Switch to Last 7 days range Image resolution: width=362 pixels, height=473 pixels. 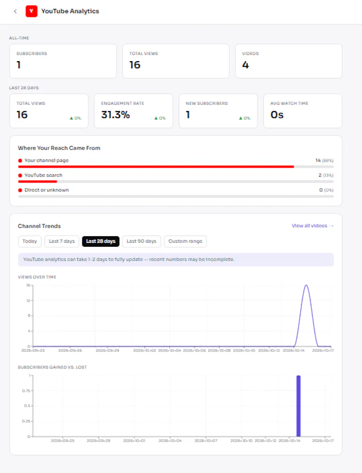[62, 241]
